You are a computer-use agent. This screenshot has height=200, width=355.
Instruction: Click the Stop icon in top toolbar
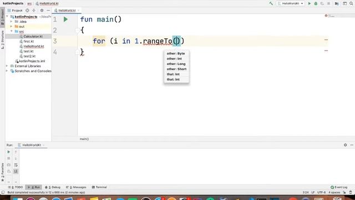328,3
